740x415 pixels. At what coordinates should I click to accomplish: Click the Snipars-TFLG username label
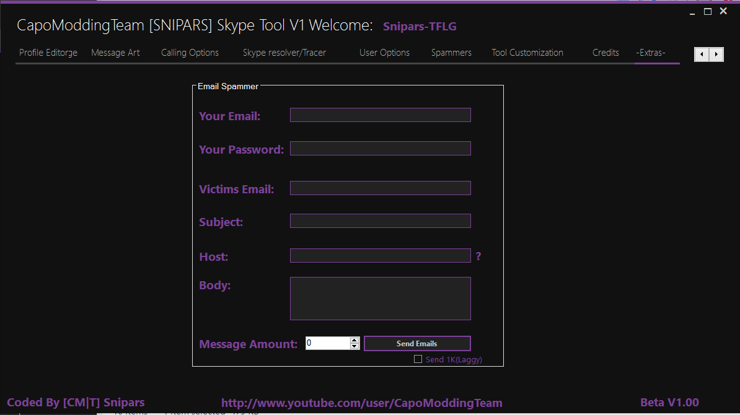click(420, 27)
